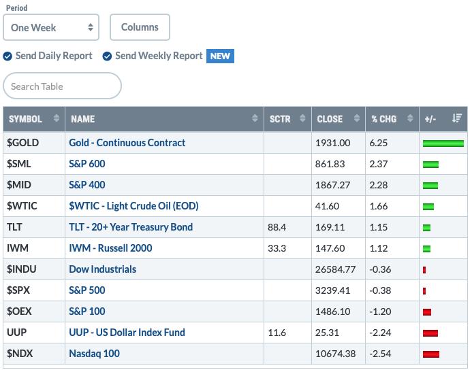Image resolution: width=472 pixels, height=372 pixels.
Task: Click the green change bar for $SML
Action: click(430, 165)
